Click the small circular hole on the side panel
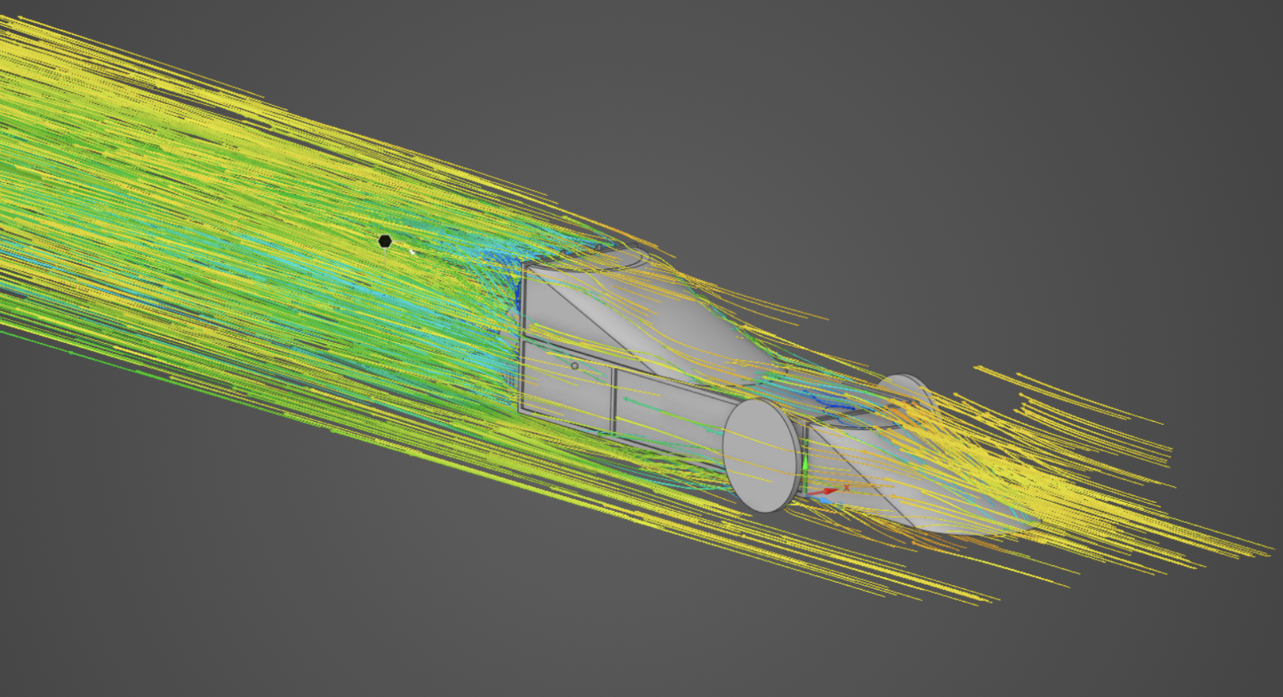Viewport: 1283px width, 697px height. pyautogui.click(x=575, y=366)
